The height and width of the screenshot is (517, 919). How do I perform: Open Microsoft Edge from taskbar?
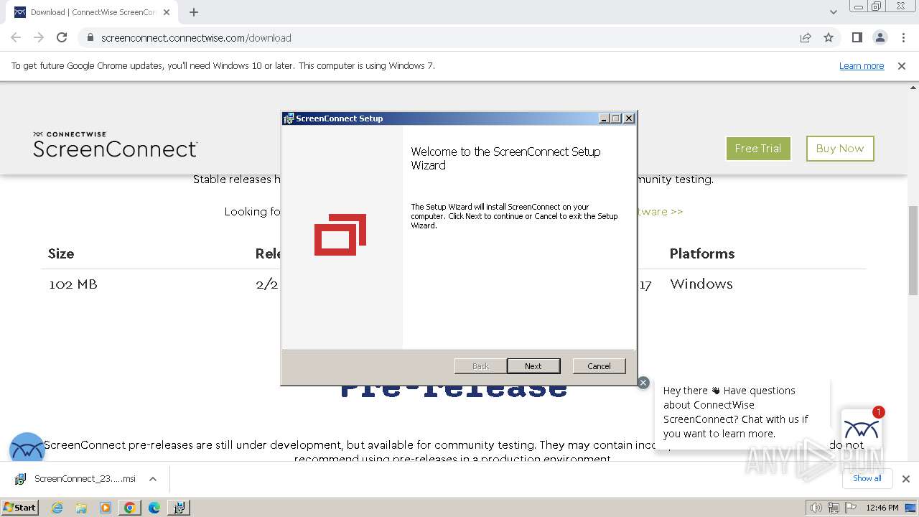click(154, 508)
